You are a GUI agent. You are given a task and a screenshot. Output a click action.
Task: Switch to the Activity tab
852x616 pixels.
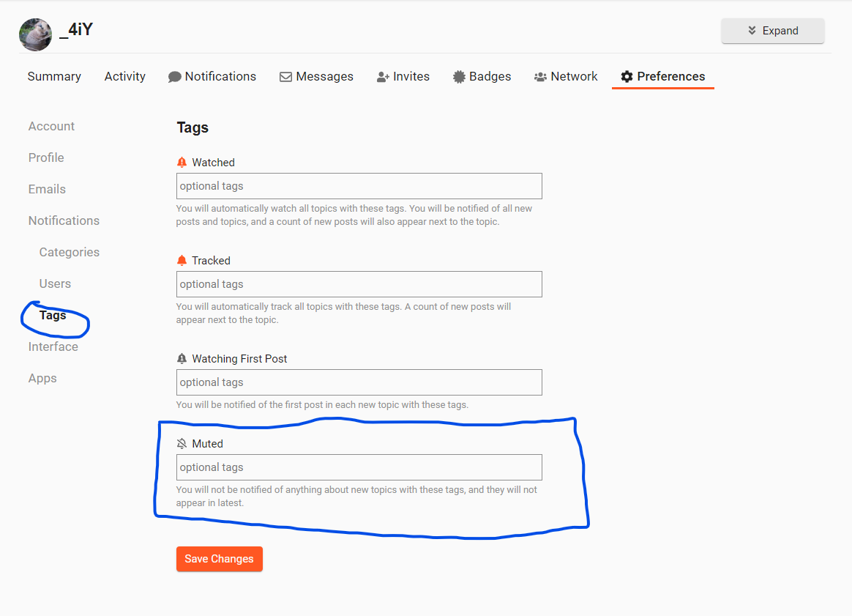click(125, 77)
